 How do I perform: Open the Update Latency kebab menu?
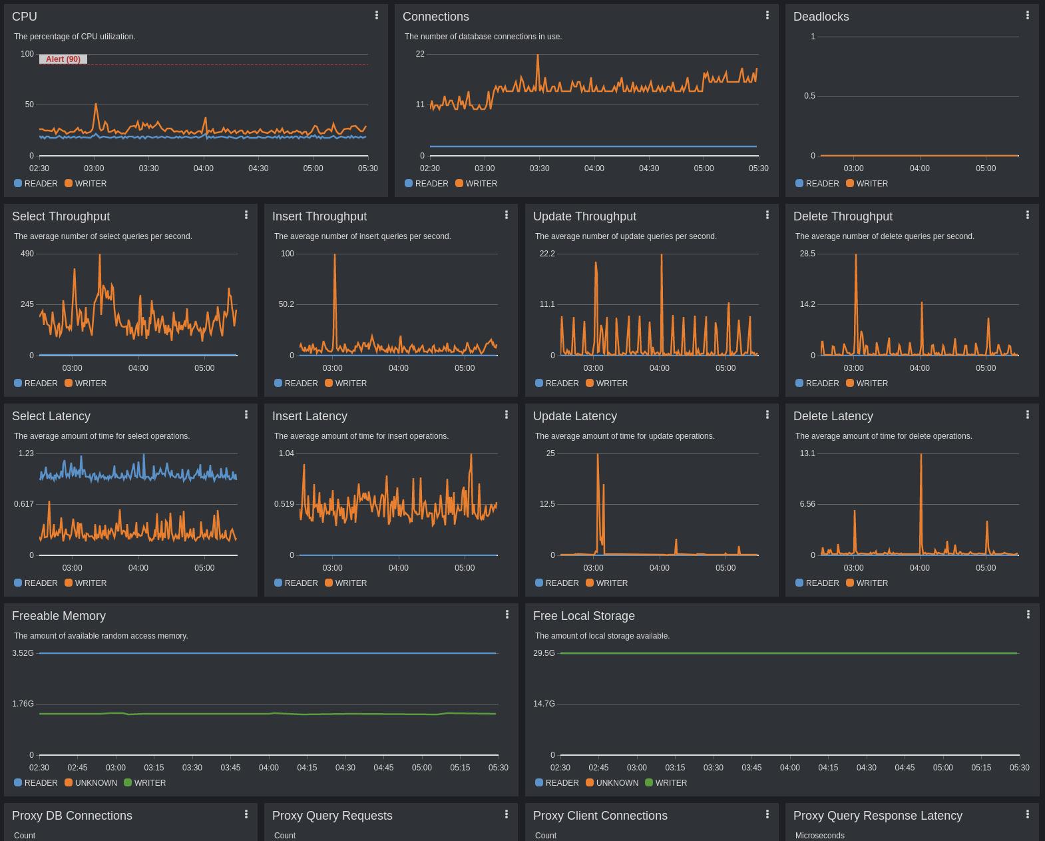tap(767, 414)
